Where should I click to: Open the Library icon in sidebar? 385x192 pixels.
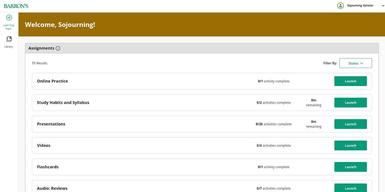pos(9,39)
